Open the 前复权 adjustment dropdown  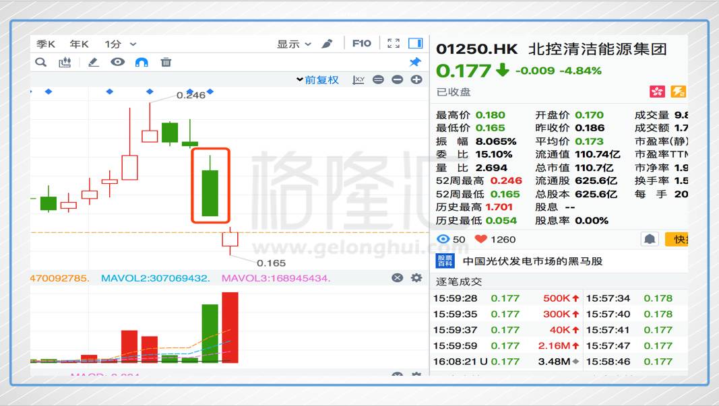pyautogui.click(x=317, y=79)
